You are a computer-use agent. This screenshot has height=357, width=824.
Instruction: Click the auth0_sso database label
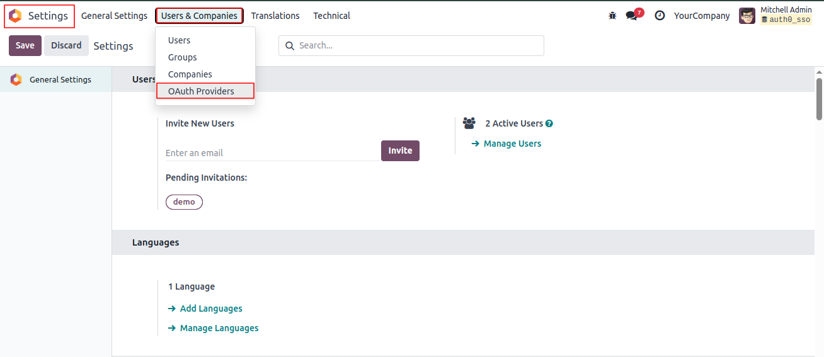tap(790, 20)
